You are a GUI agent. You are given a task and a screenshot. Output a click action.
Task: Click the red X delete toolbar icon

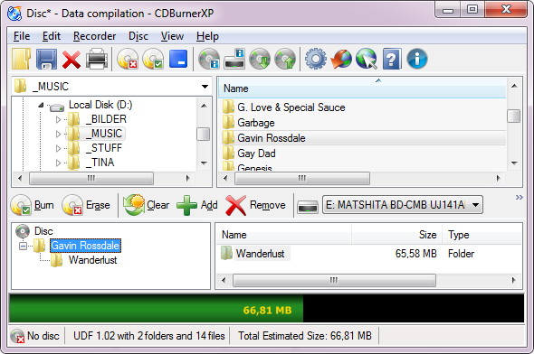click(72, 60)
